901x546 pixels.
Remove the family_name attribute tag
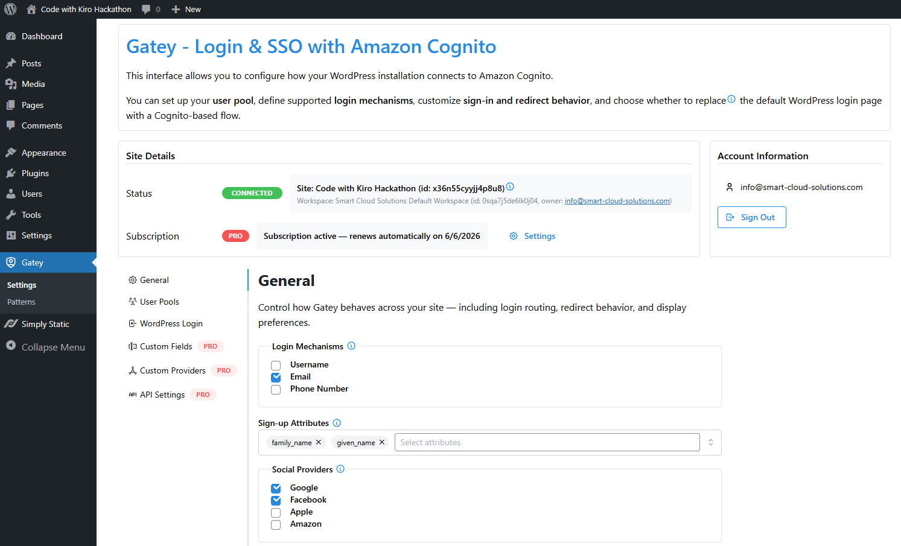[x=319, y=442]
